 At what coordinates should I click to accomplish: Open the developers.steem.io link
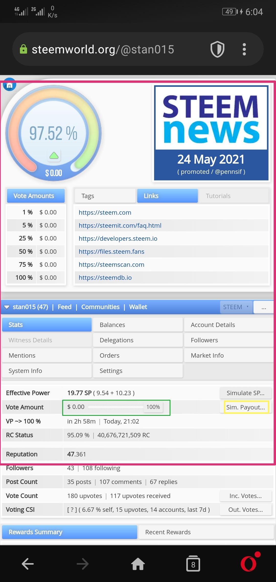[x=118, y=238]
